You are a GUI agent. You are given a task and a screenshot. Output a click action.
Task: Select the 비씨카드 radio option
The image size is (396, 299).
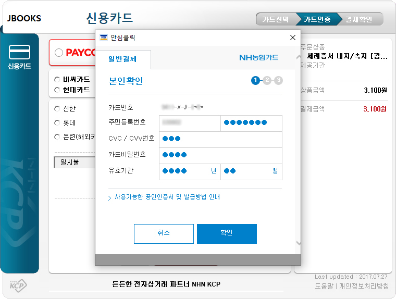(57, 80)
